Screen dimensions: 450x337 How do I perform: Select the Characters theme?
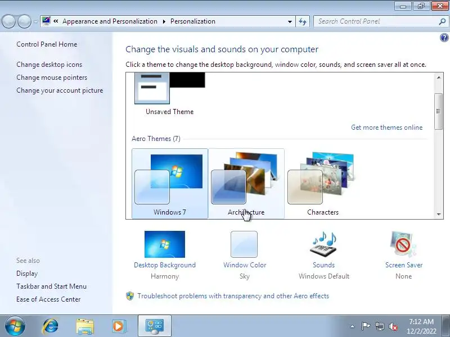point(323,184)
